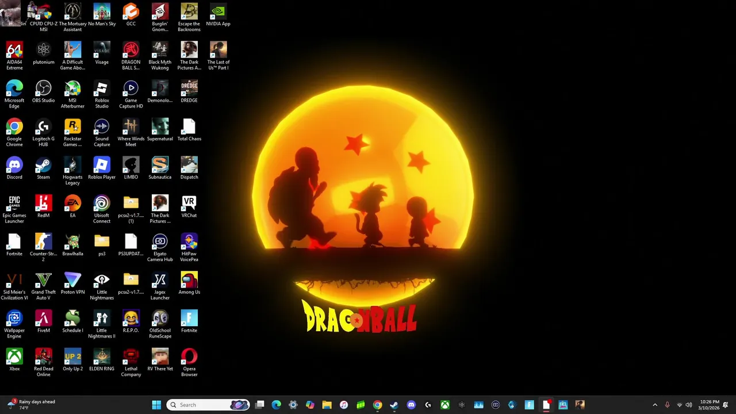Select Counter-Strike 2 desktop icon
This screenshot has width=736, height=414.
(x=44, y=247)
